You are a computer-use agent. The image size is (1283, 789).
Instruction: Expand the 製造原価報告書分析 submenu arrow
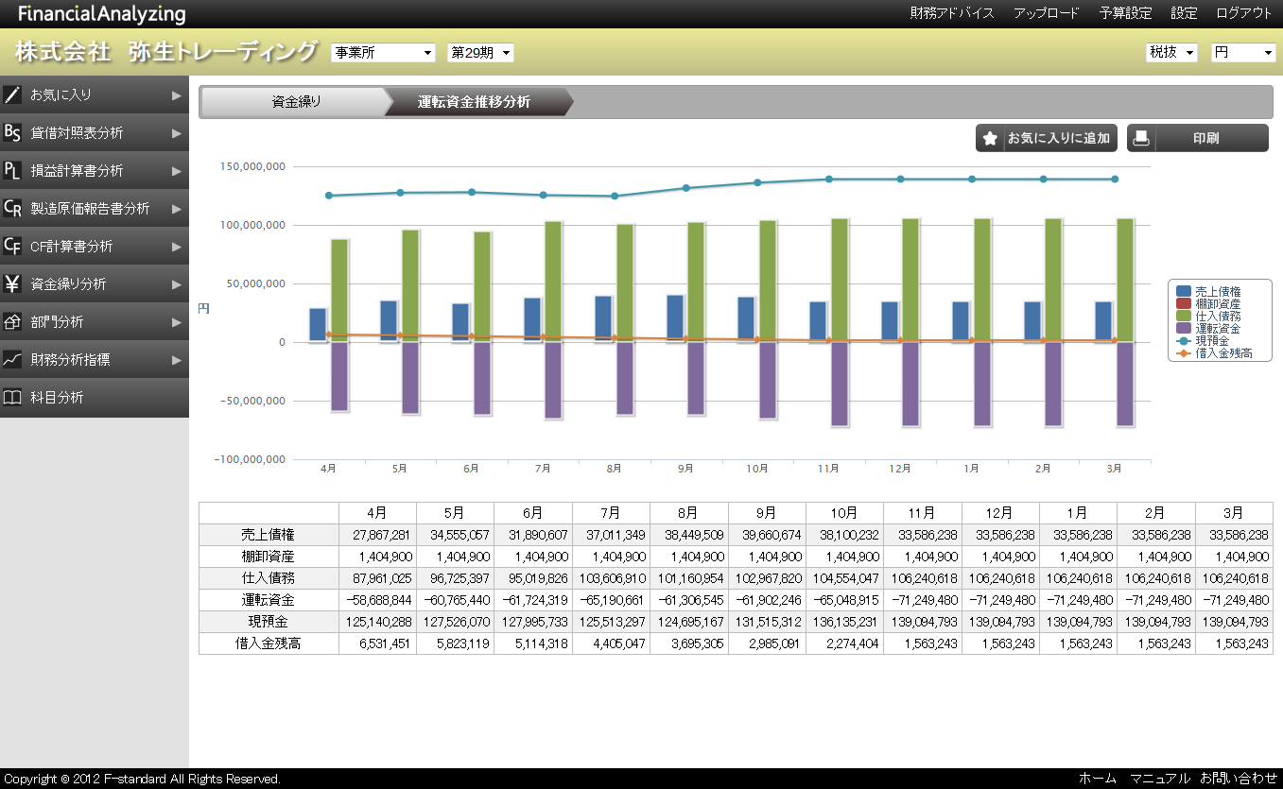click(x=177, y=208)
